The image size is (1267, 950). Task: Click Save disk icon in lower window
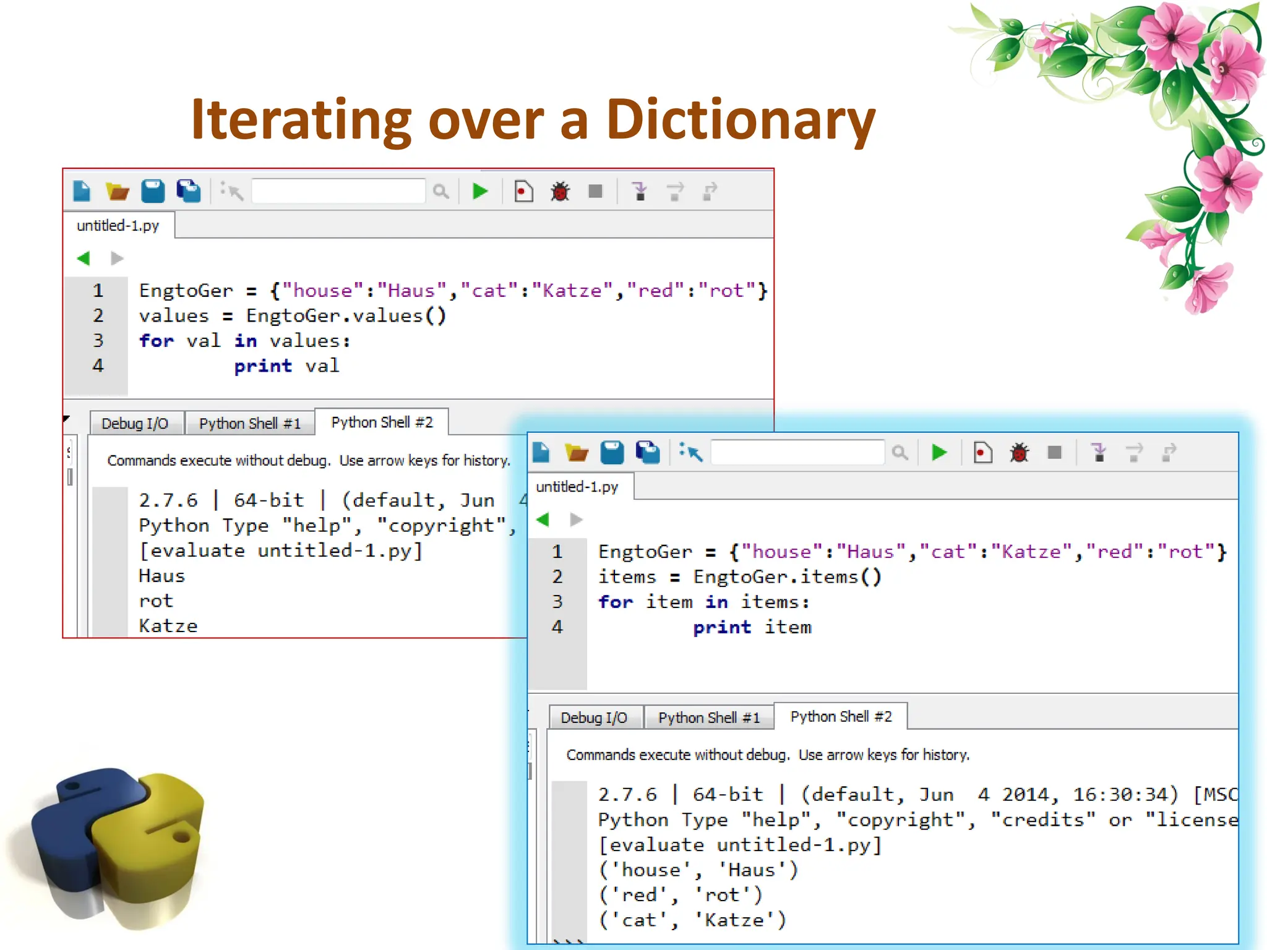tap(612, 453)
